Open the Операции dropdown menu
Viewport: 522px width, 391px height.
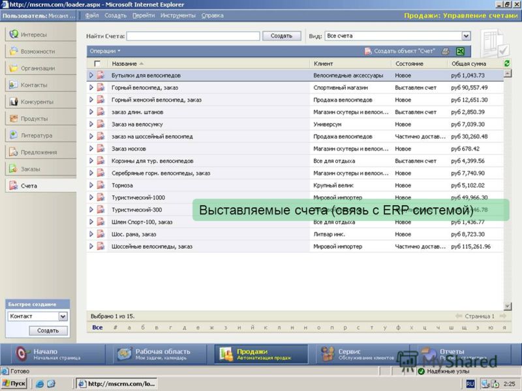pos(105,51)
